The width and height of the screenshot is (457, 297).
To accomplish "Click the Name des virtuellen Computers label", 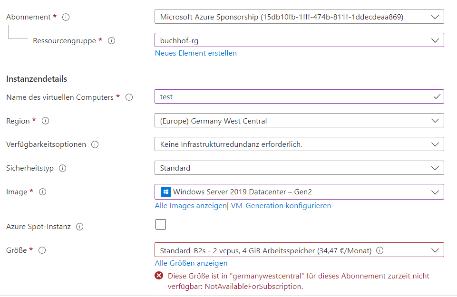I will 60,97.
